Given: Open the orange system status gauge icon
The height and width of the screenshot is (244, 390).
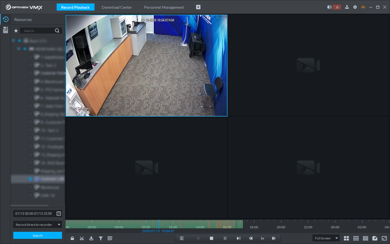Looking at the screenshot, I should (x=363, y=7).
